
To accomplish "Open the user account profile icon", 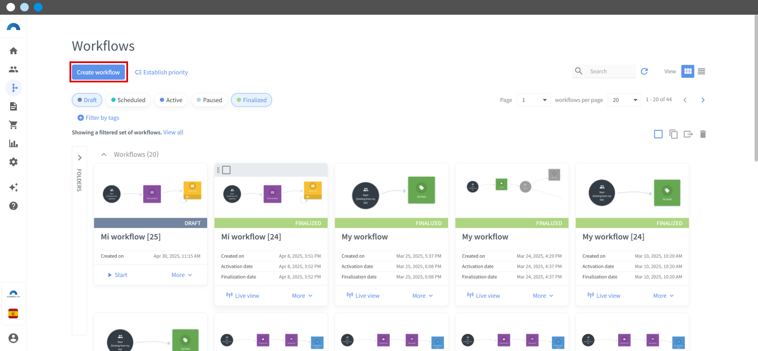I will [x=13, y=338].
